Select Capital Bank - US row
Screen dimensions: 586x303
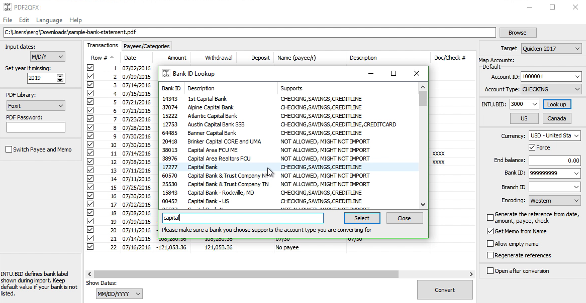(289, 201)
